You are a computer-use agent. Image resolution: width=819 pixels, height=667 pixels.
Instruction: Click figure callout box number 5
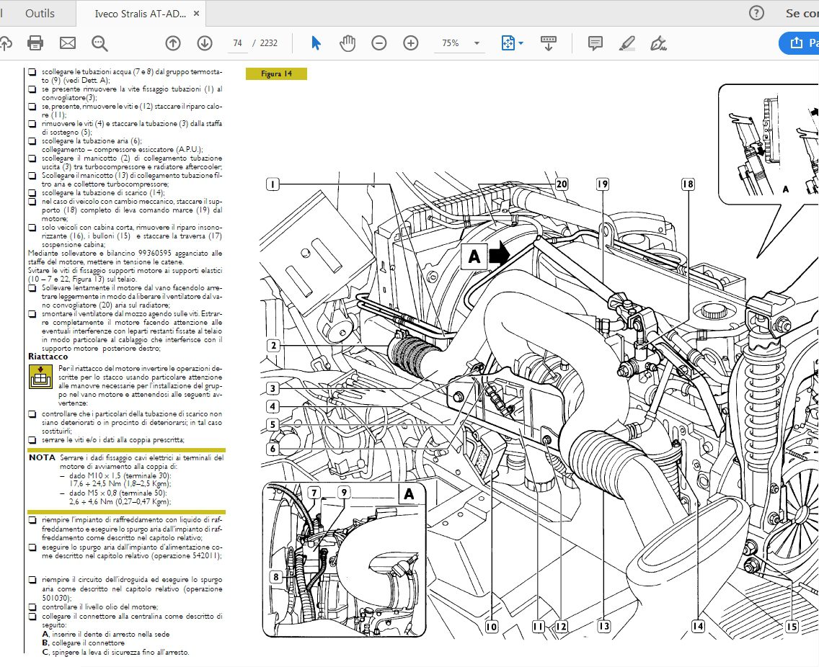coord(273,425)
